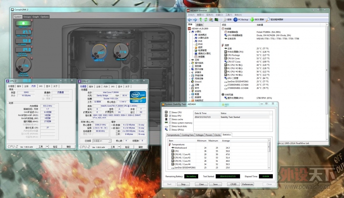Click the Save button in Stability Test
Screen dimensions: 344x198
215,184
